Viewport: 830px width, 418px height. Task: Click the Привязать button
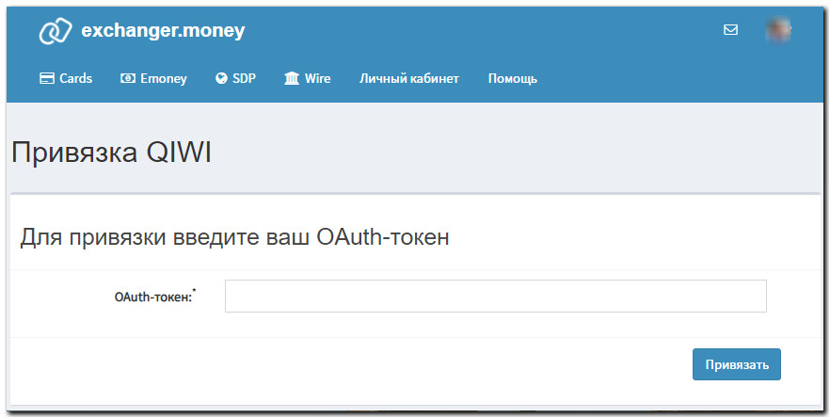click(x=736, y=364)
